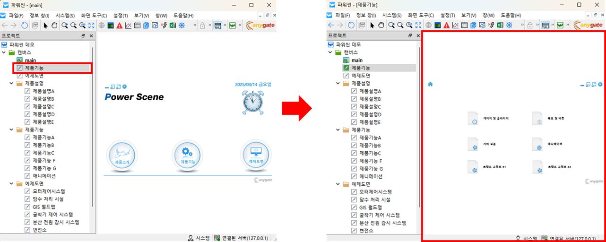Click the Excel export icon in right window toolbar
Viewport: 606px width, 242px height.
coord(500,26)
